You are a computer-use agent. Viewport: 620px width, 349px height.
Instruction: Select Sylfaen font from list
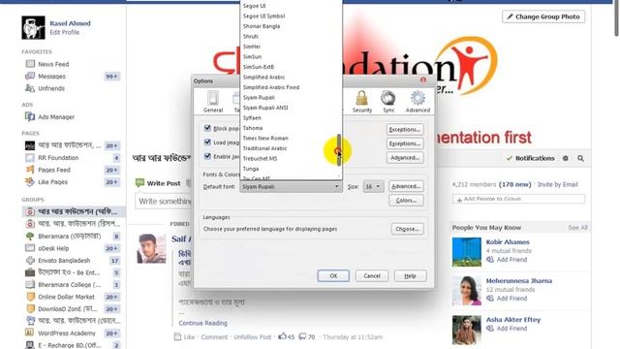(x=252, y=118)
